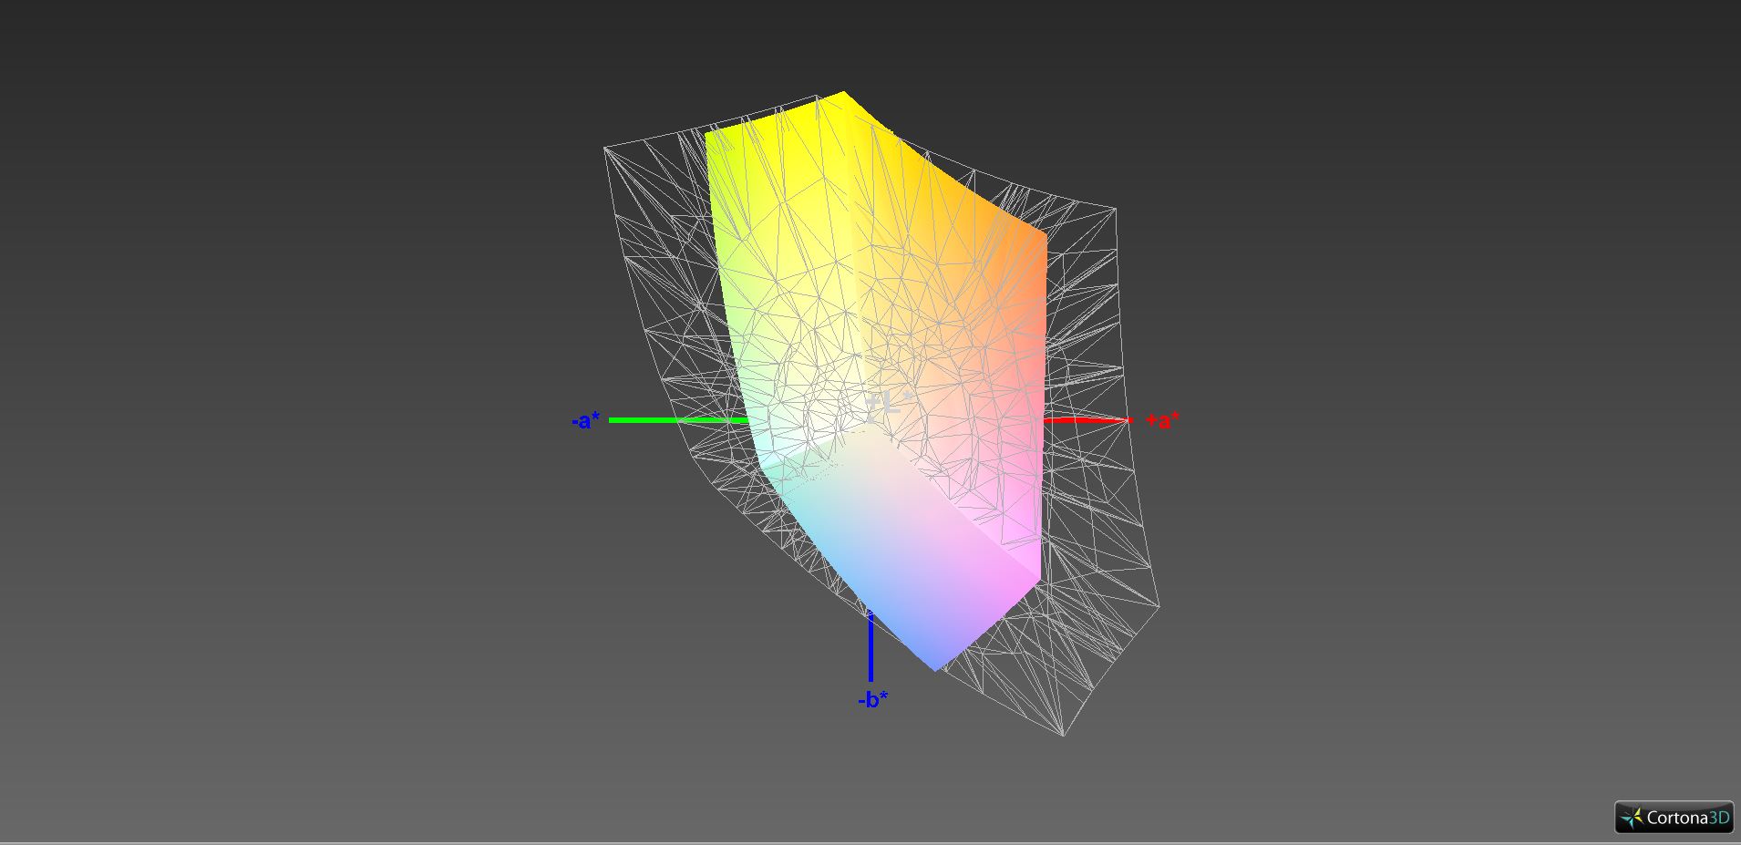The height and width of the screenshot is (845, 1741).
Task: Click the -b* axis label
Action: (872, 699)
